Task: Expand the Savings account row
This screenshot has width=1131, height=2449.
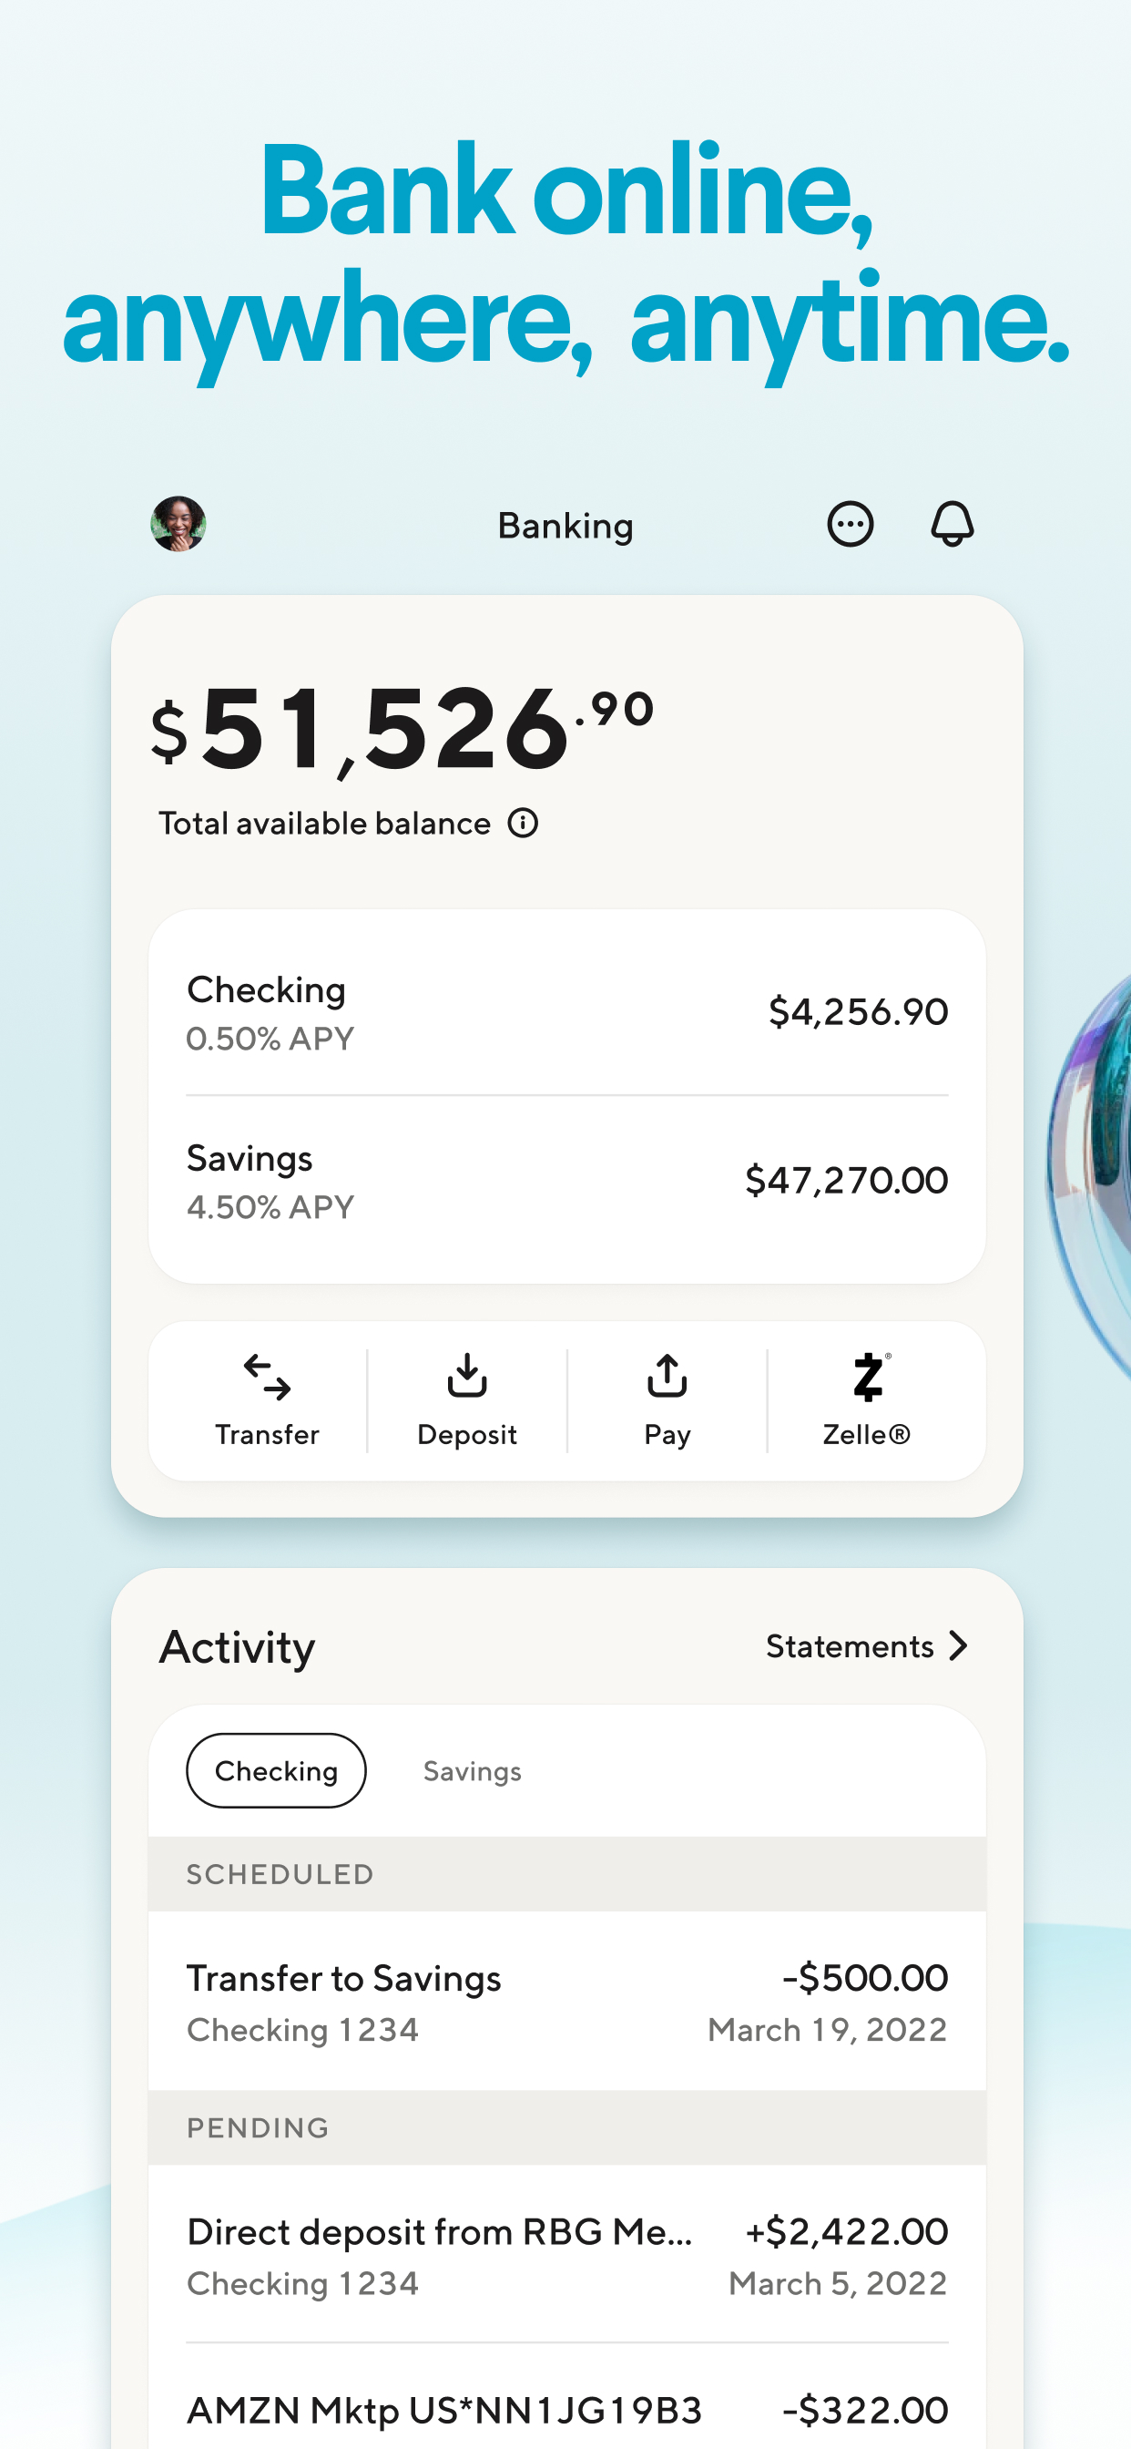Action: click(567, 1179)
